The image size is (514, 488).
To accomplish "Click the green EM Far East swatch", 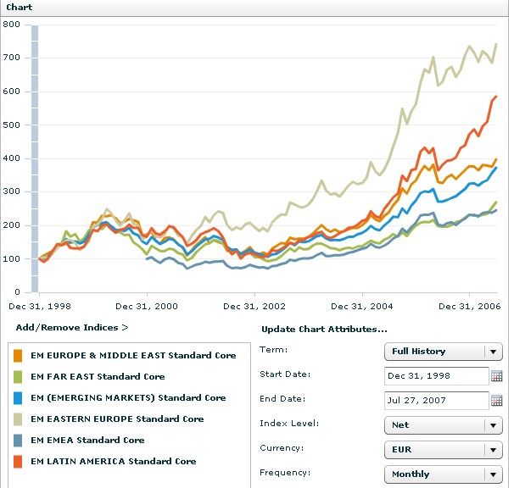I will coord(19,376).
